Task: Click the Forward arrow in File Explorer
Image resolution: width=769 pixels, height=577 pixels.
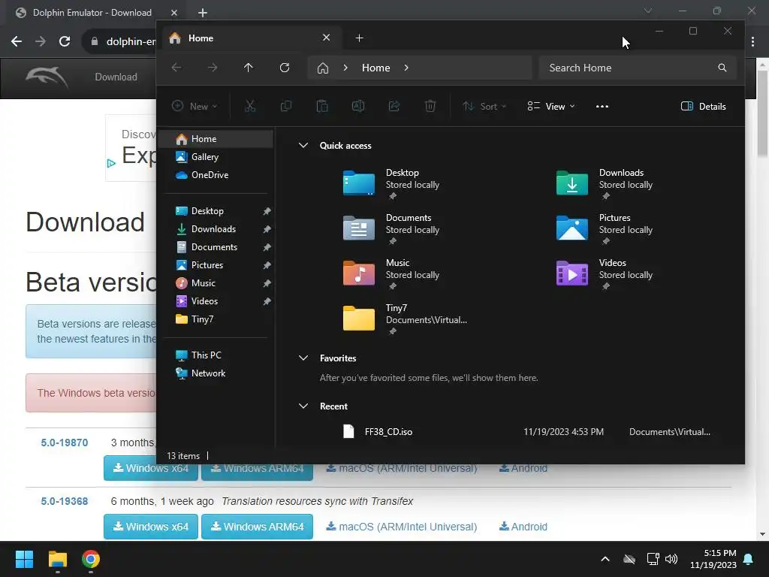Action: tap(213, 68)
